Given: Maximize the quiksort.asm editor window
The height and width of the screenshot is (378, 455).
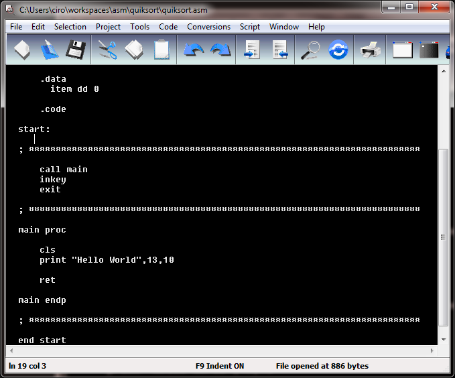Looking at the screenshot, I should [x=409, y=7].
